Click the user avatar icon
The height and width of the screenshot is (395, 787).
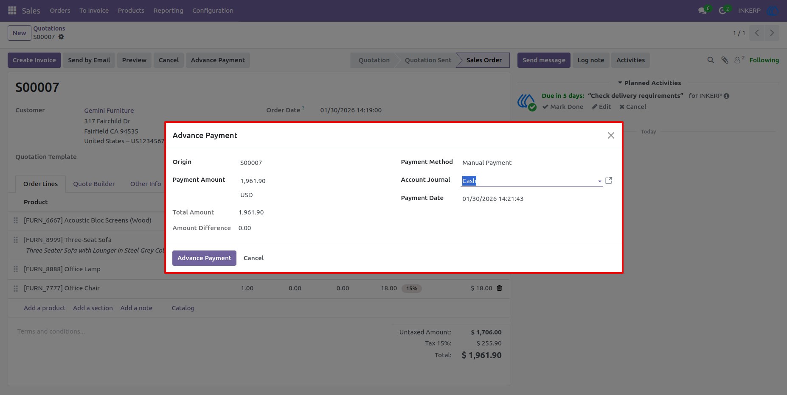tap(773, 11)
